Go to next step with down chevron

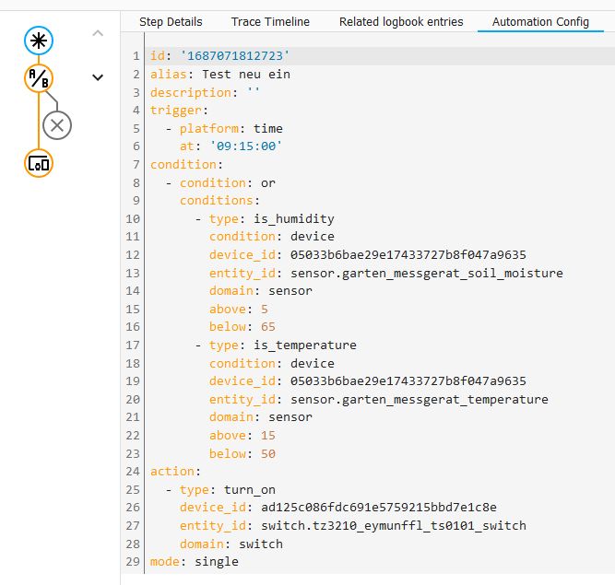(x=98, y=77)
